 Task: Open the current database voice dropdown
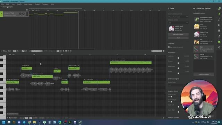click(178, 17)
